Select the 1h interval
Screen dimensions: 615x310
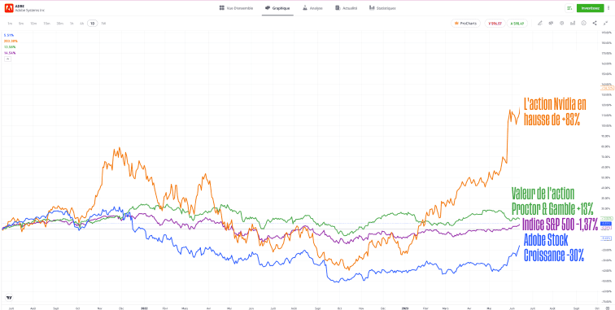coord(72,24)
